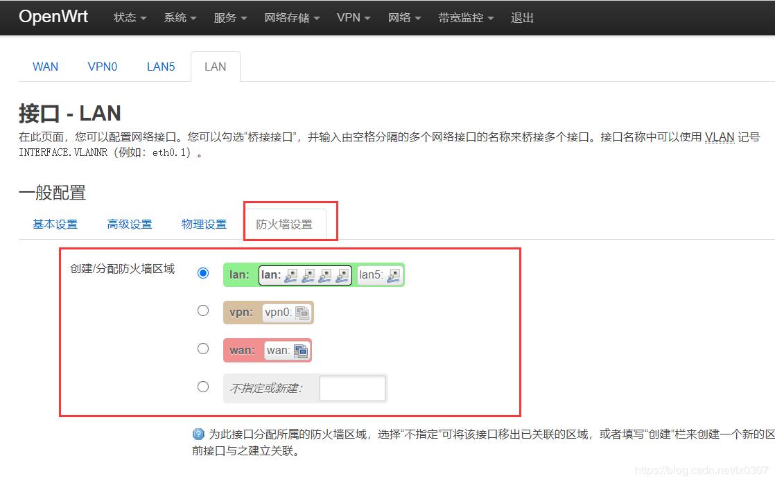The image size is (775, 483).
Task: Switch to the LAN5 interface tab
Action: coord(160,66)
